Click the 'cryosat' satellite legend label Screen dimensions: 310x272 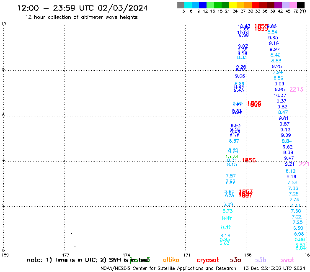pyautogui.click(x=208, y=260)
